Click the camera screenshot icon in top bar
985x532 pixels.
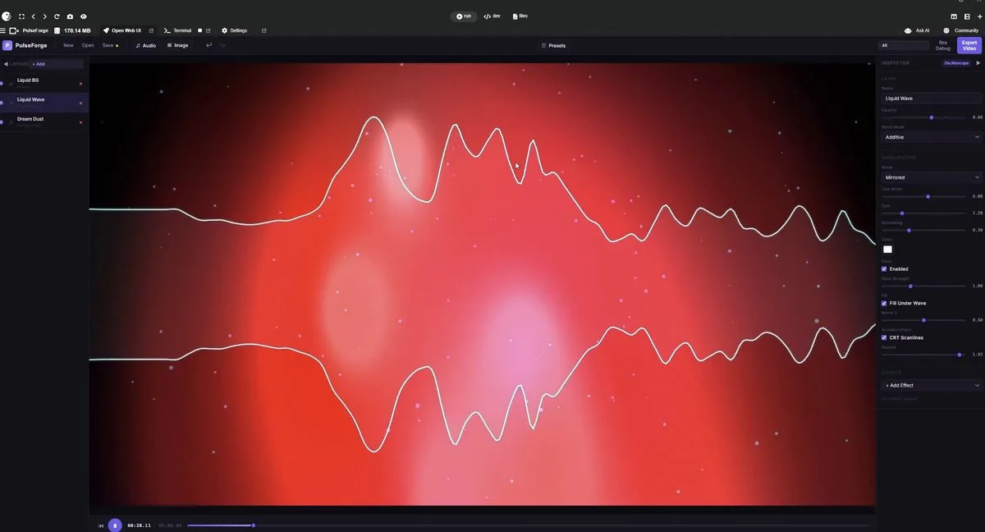(x=70, y=16)
